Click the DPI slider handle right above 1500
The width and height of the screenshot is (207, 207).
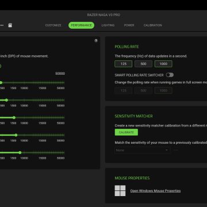[14, 118]
